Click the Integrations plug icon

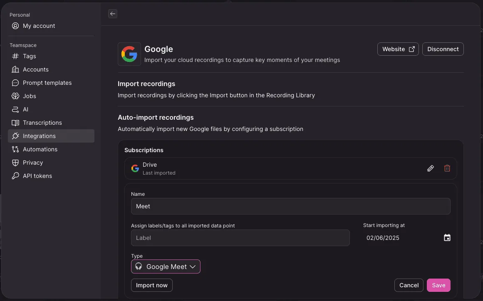[x=15, y=136]
